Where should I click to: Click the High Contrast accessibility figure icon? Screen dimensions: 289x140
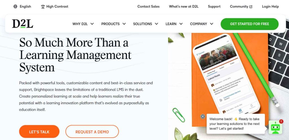pos(43,7)
